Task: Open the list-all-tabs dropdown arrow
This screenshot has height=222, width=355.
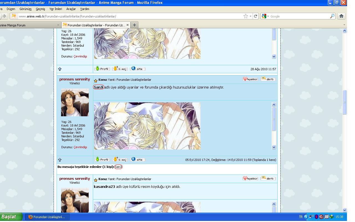Action: [x=344, y=25]
